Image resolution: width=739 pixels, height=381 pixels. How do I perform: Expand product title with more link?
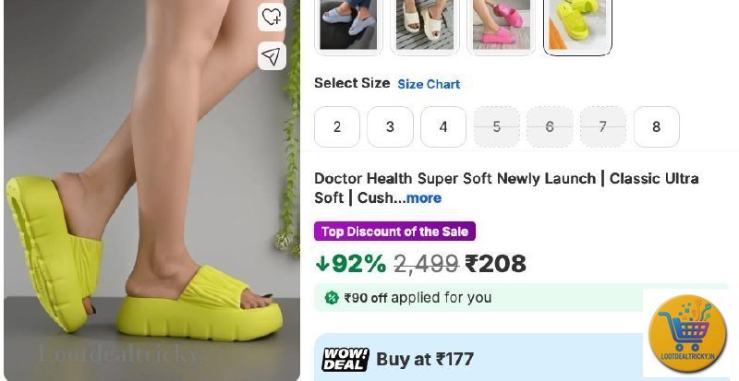(424, 197)
